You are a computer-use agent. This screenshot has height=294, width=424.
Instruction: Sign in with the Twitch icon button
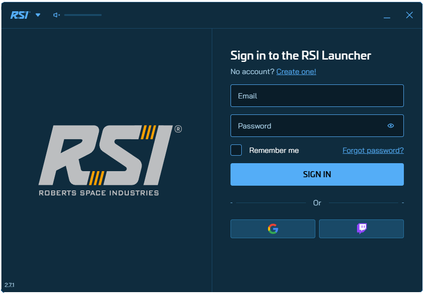(x=361, y=229)
